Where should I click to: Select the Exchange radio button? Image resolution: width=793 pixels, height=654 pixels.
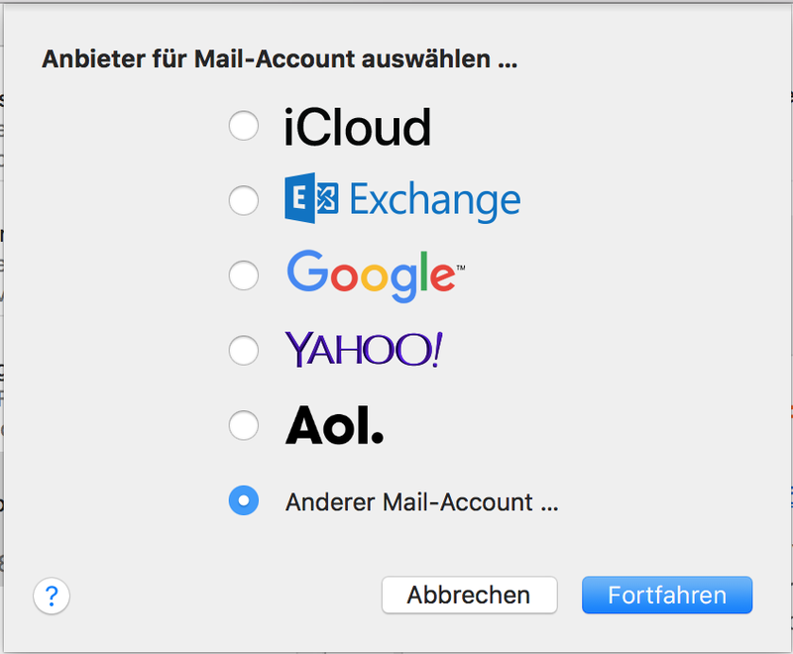(244, 200)
